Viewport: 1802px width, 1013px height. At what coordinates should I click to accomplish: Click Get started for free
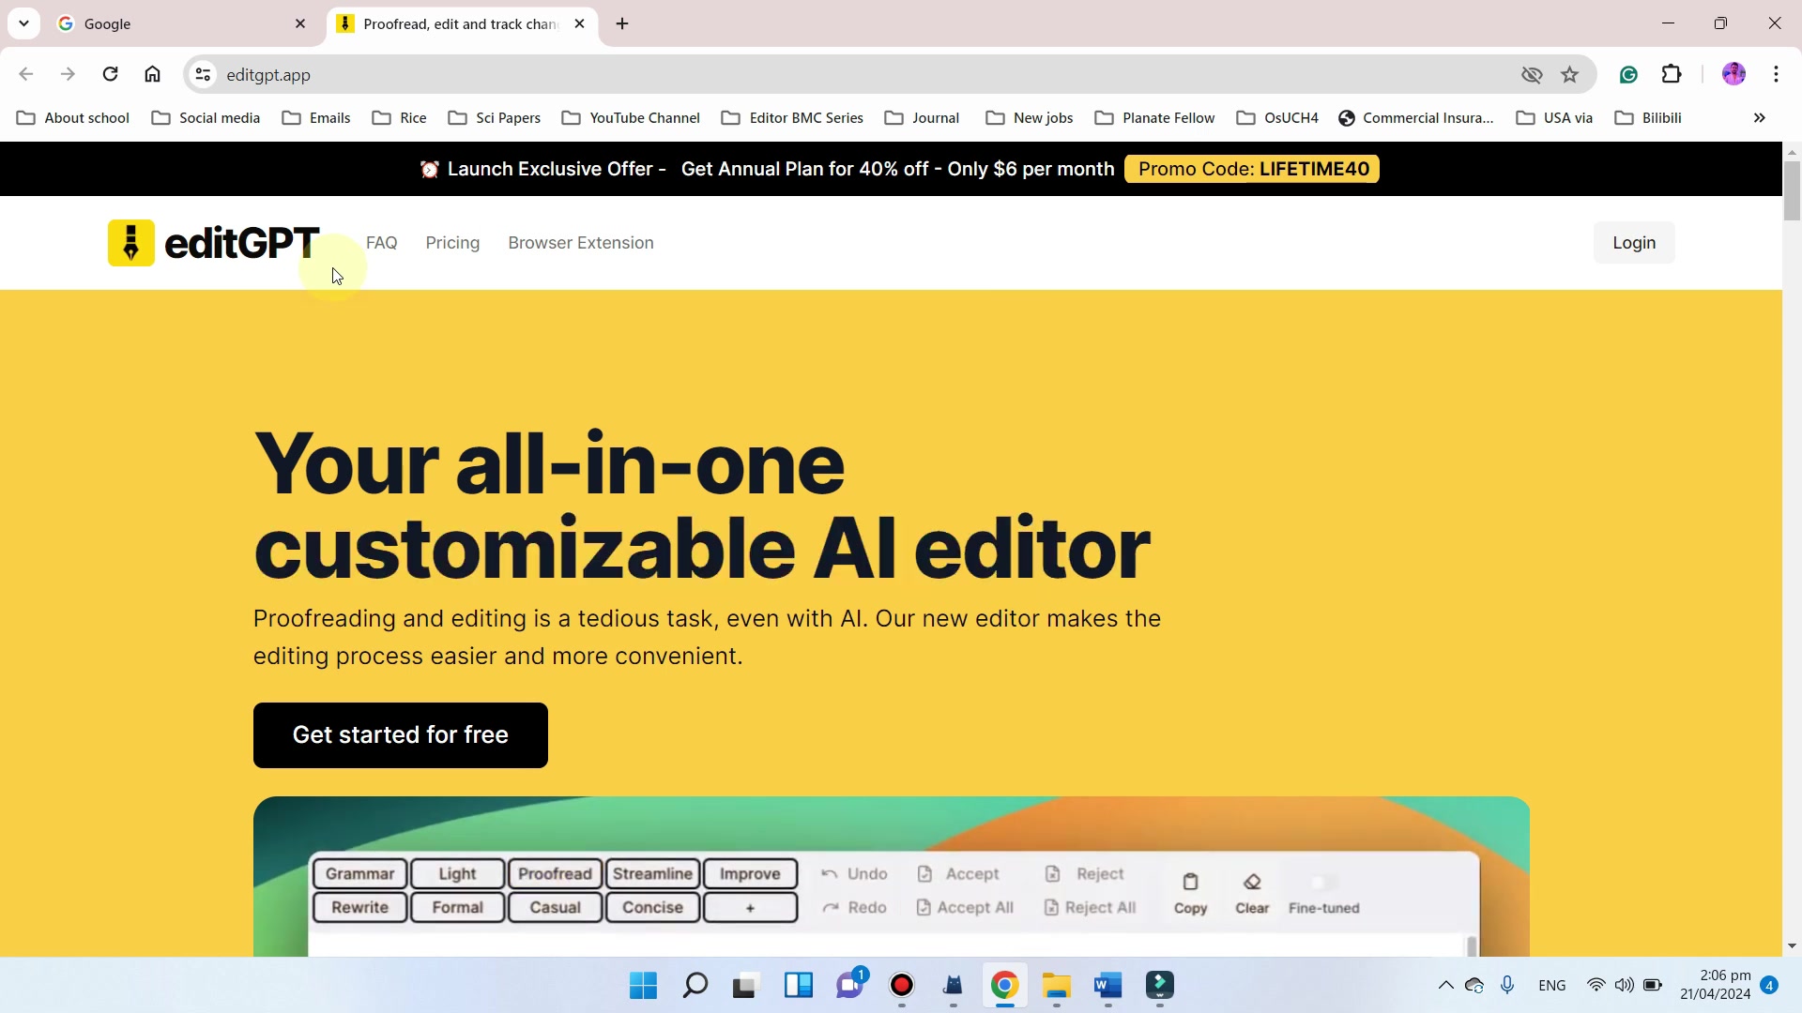click(x=401, y=735)
